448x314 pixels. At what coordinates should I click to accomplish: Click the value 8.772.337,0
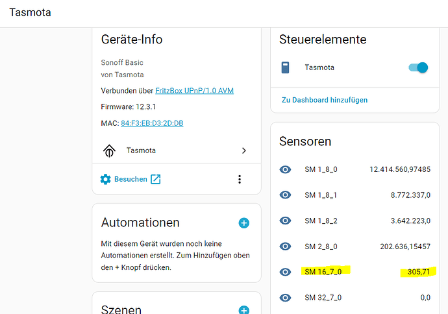(x=410, y=195)
